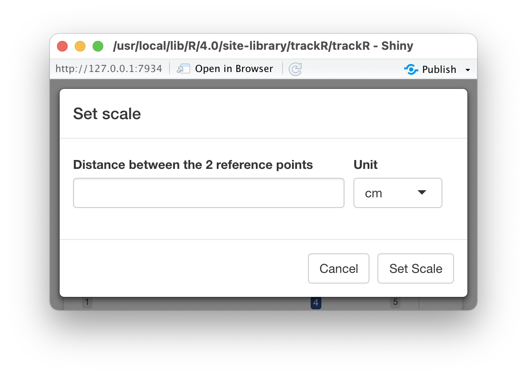Click the window title path text
The width and height of the screenshot is (527, 376).
263,46
